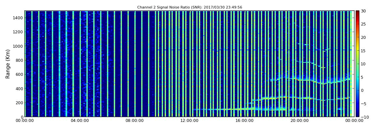
Task: Click the 20:00:00 time axis label
Action: 300,121
